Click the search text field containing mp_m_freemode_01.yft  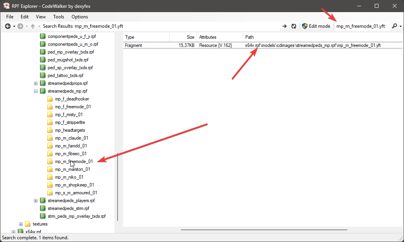tap(360, 26)
